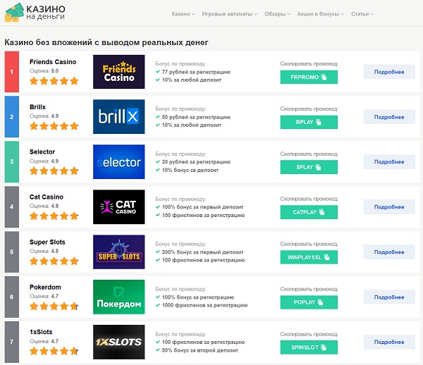Copy the FRPROMO promo code
Viewport: 423px width, 365px height.
pos(309,77)
